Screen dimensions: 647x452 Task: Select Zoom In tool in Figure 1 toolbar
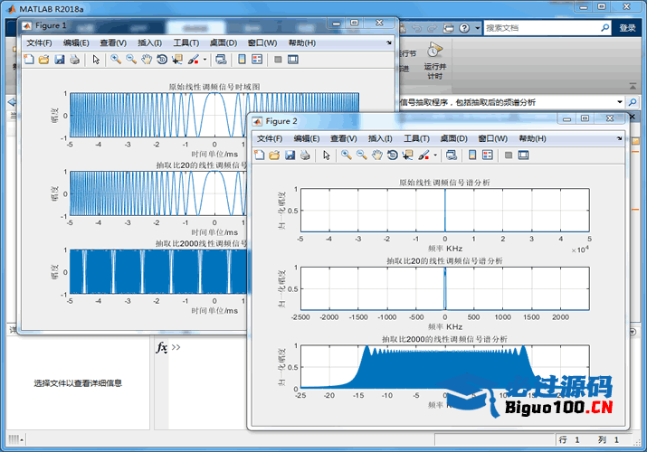pyautogui.click(x=116, y=60)
